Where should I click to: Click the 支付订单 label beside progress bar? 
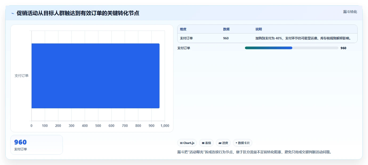[184, 48]
